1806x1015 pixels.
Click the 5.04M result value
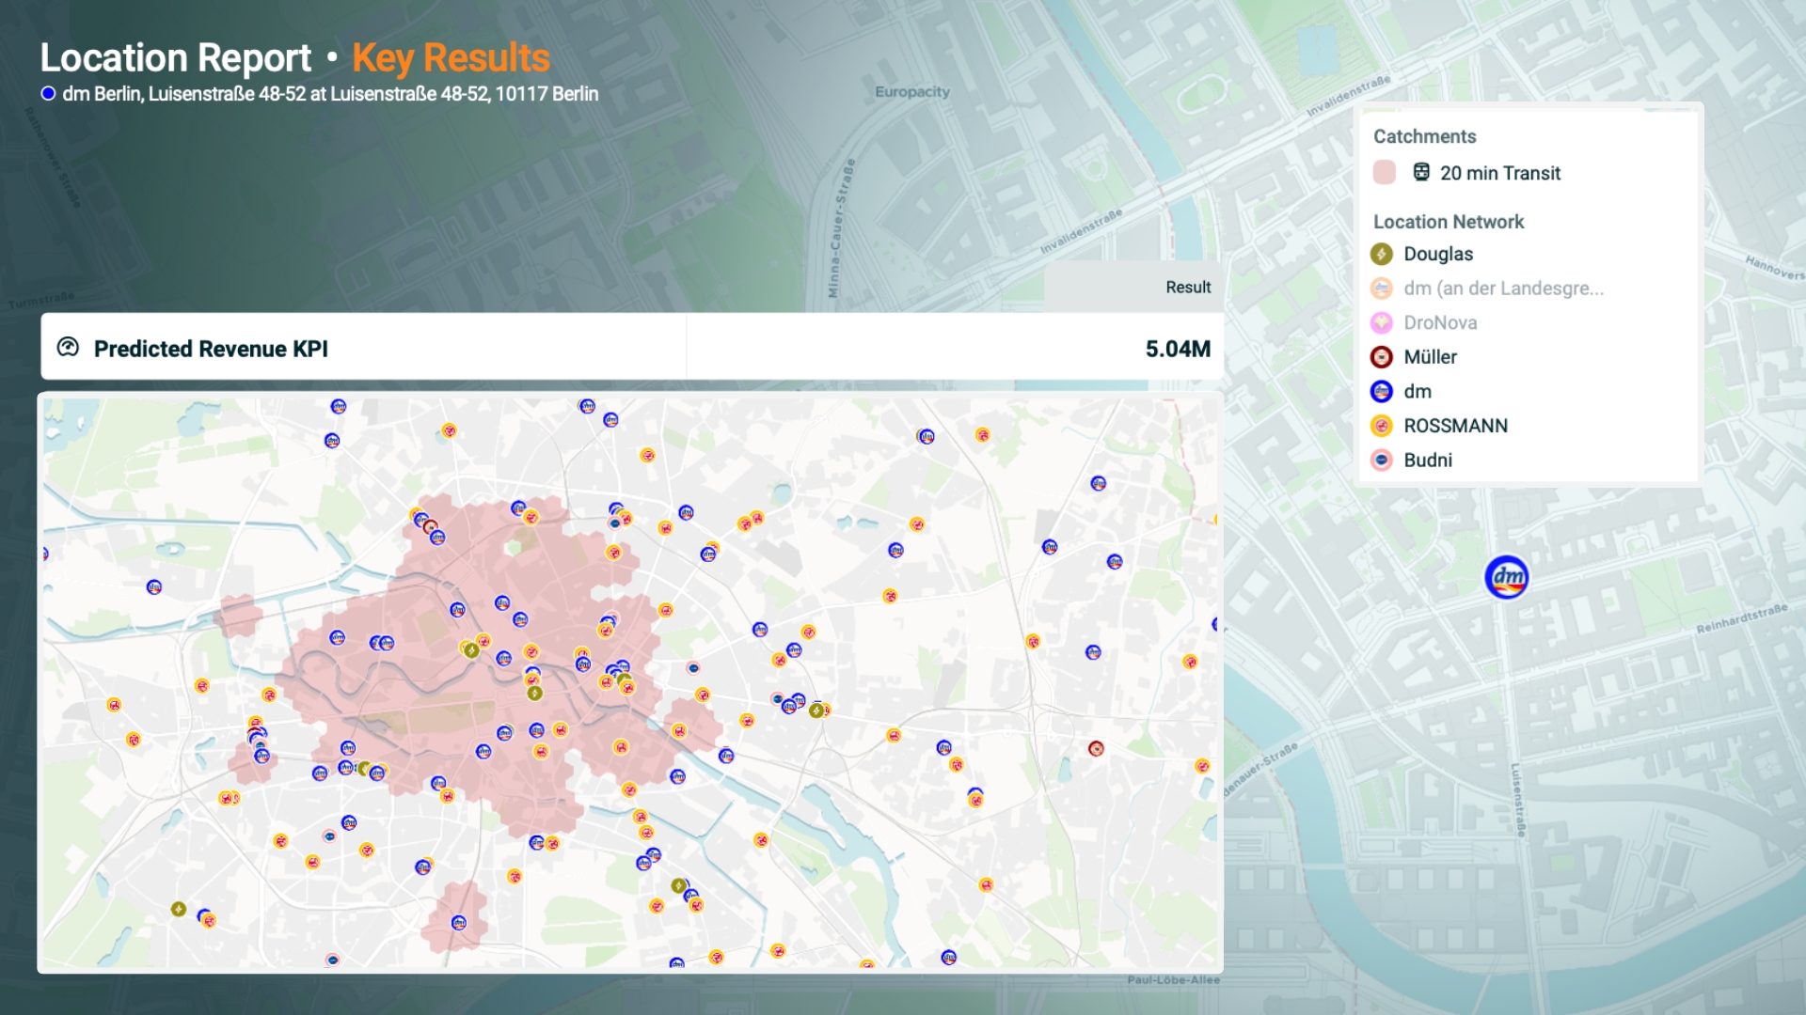(x=1178, y=349)
